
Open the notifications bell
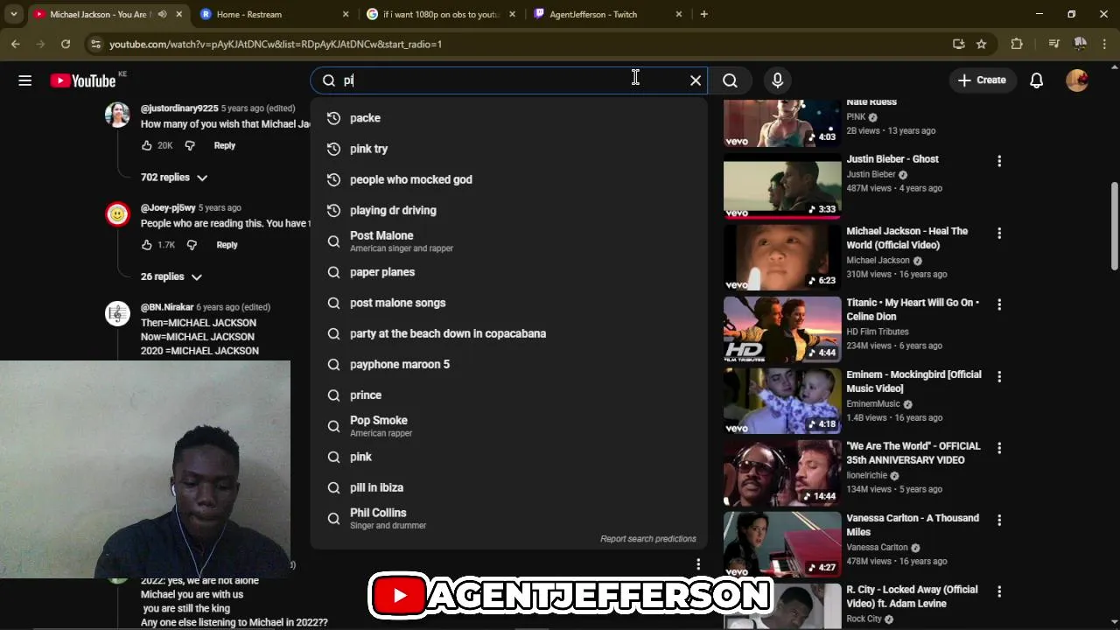point(1036,80)
